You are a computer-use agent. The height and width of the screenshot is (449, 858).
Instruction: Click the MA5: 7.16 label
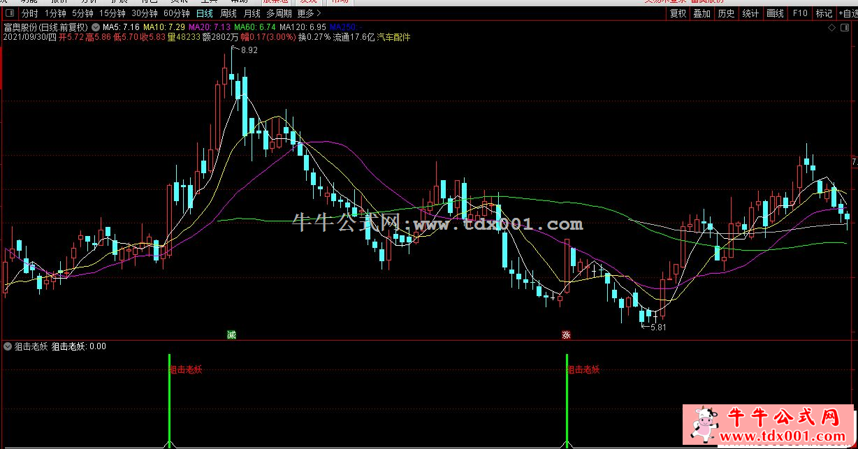(122, 27)
